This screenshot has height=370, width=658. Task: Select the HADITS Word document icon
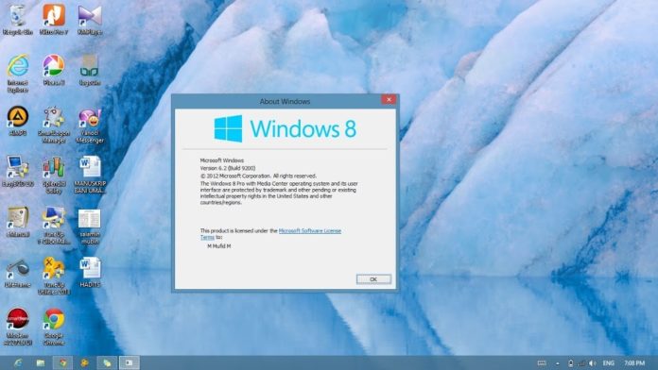[x=90, y=273]
